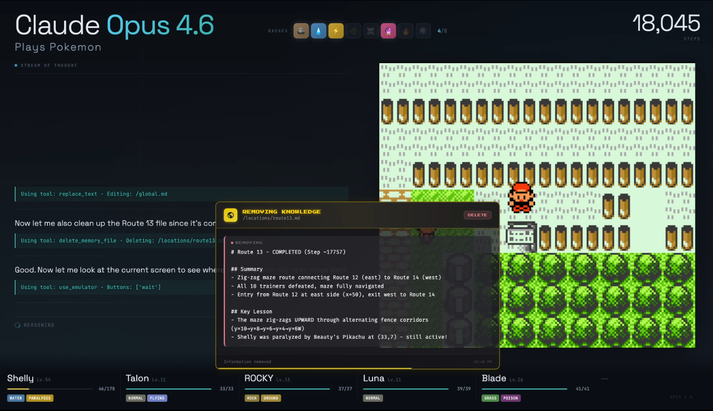Click Blade's GRASS type tag
The image size is (713, 411).
(x=490, y=398)
